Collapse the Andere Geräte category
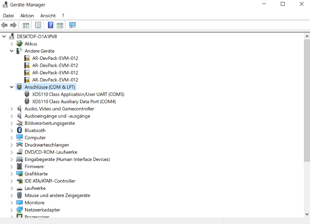This screenshot has height=224, width=310. 12,51
